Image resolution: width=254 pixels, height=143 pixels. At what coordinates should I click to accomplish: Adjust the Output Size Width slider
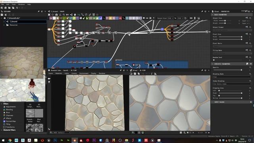[x=225, y=21]
